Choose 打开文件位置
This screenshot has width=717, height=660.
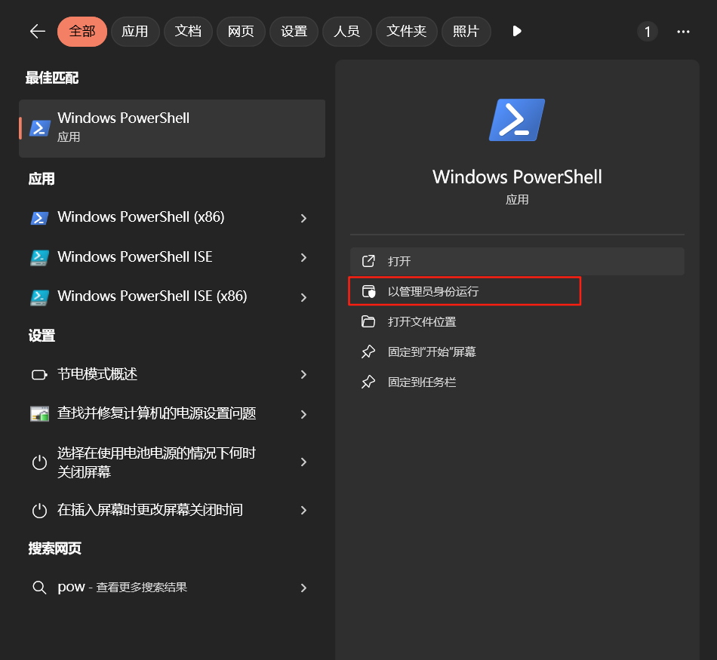tap(517, 322)
